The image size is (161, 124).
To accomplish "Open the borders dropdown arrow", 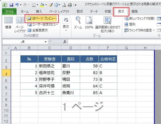I will pyautogui.click(x=37, y=5).
